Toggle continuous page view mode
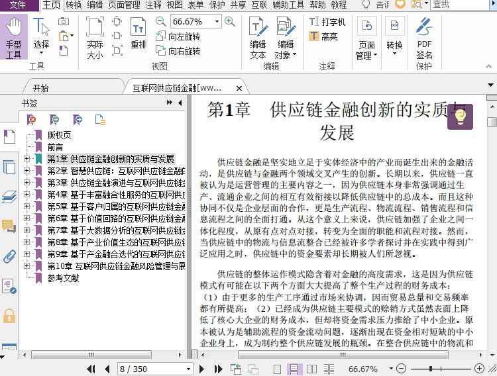 click(294, 369)
